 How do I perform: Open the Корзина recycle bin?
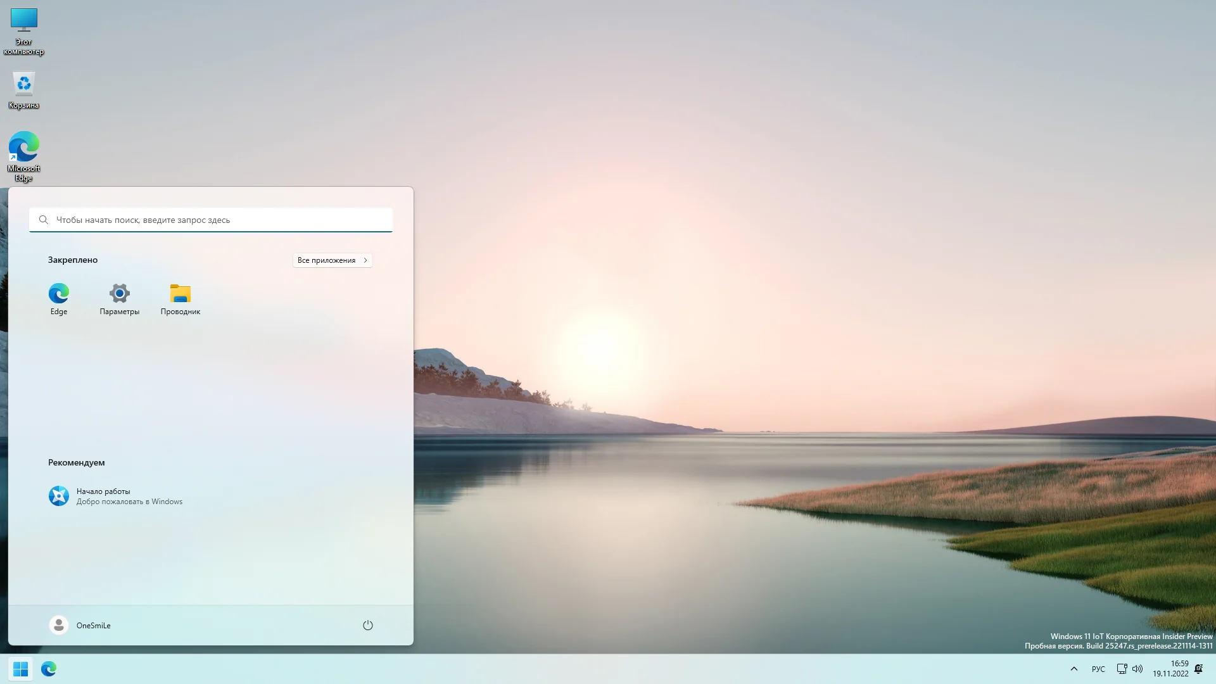pos(23,84)
